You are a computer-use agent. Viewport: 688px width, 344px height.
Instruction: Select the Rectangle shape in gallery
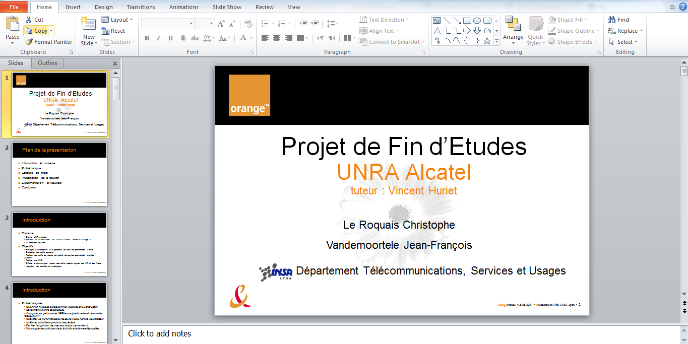click(x=467, y=21)
